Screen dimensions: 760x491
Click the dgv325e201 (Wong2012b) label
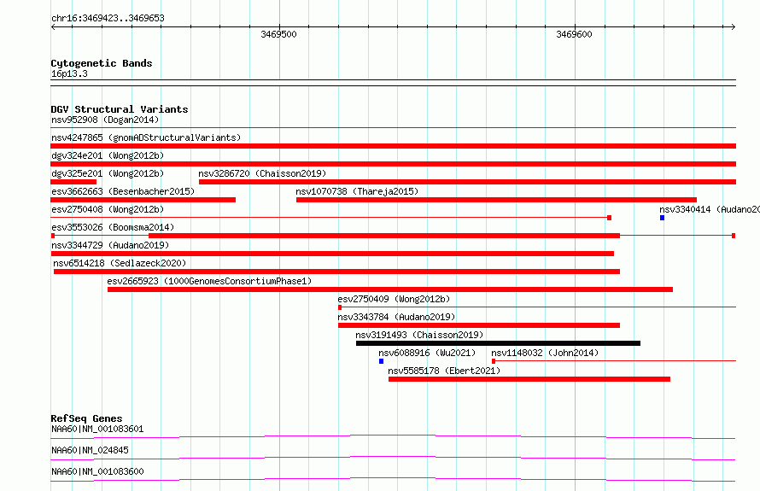pyautogui.click(x=108, y=173)
